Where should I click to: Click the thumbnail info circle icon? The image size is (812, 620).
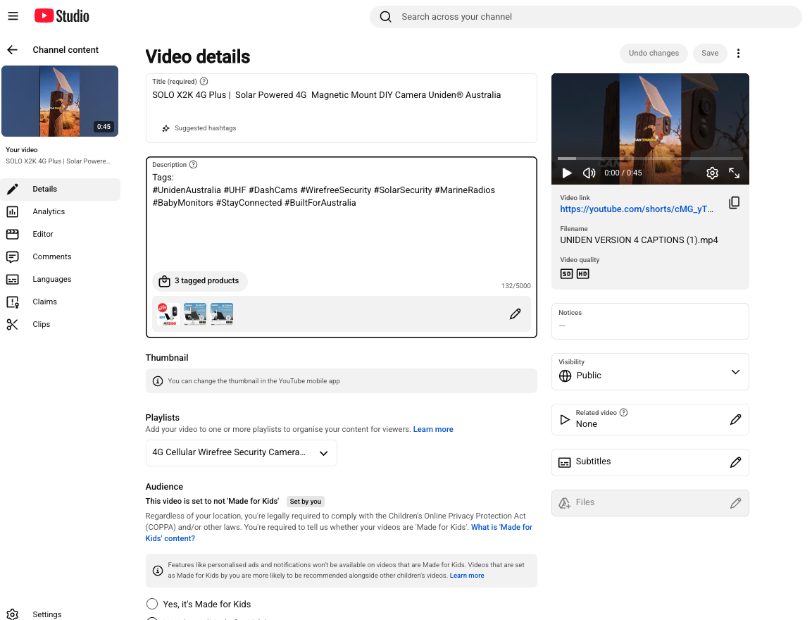coord(158,381)
